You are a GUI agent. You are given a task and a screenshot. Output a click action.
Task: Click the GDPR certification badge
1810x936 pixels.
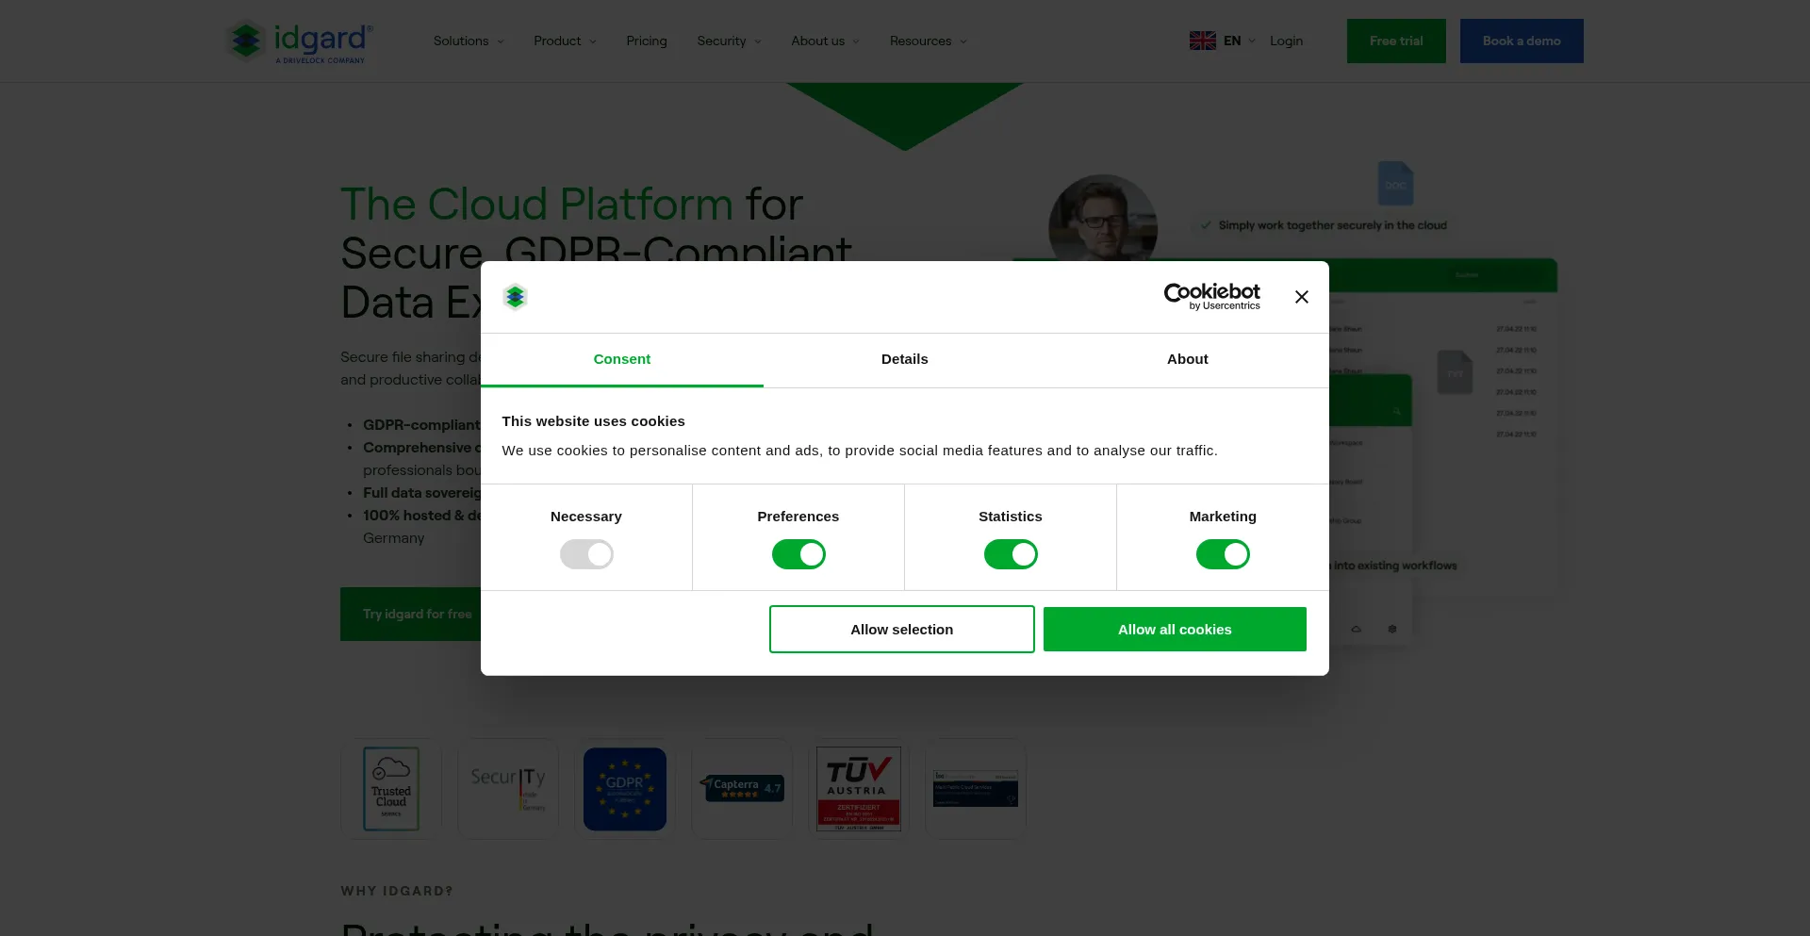point(624,789)
